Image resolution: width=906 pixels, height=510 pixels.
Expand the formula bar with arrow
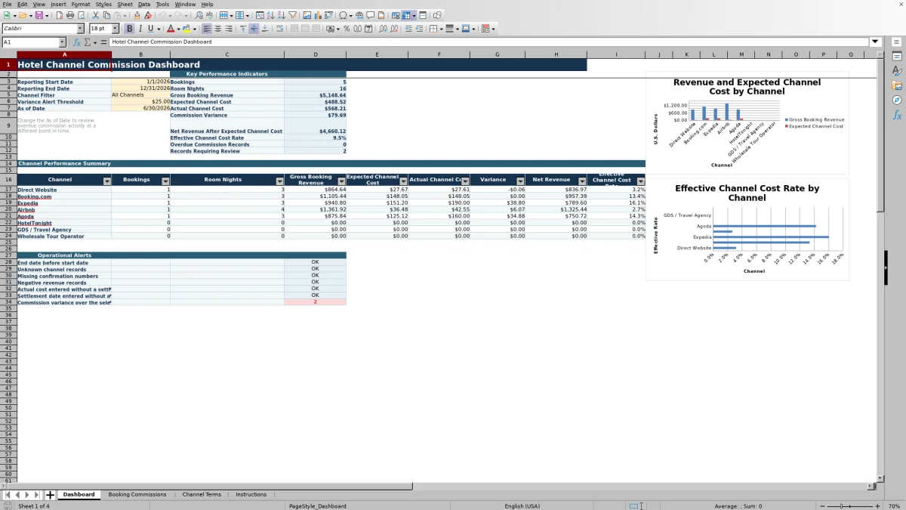(875, 42)
